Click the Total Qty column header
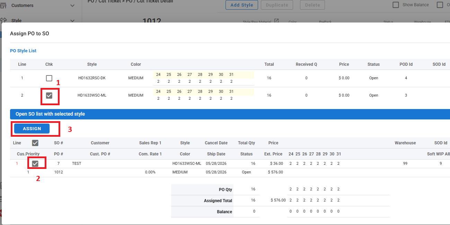The image size is (450, 225). tap(246, 143)
